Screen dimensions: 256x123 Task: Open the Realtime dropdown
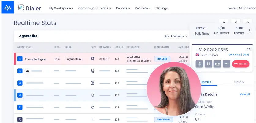pyautogui.click(x=143, y=8)
